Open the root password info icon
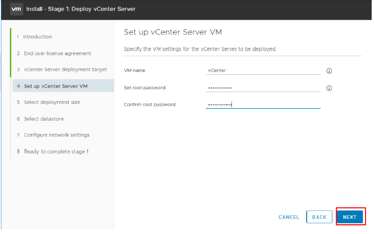 (x=329, y=88)
